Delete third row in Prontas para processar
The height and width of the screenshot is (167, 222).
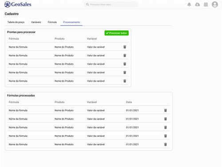tap(125, 64)
